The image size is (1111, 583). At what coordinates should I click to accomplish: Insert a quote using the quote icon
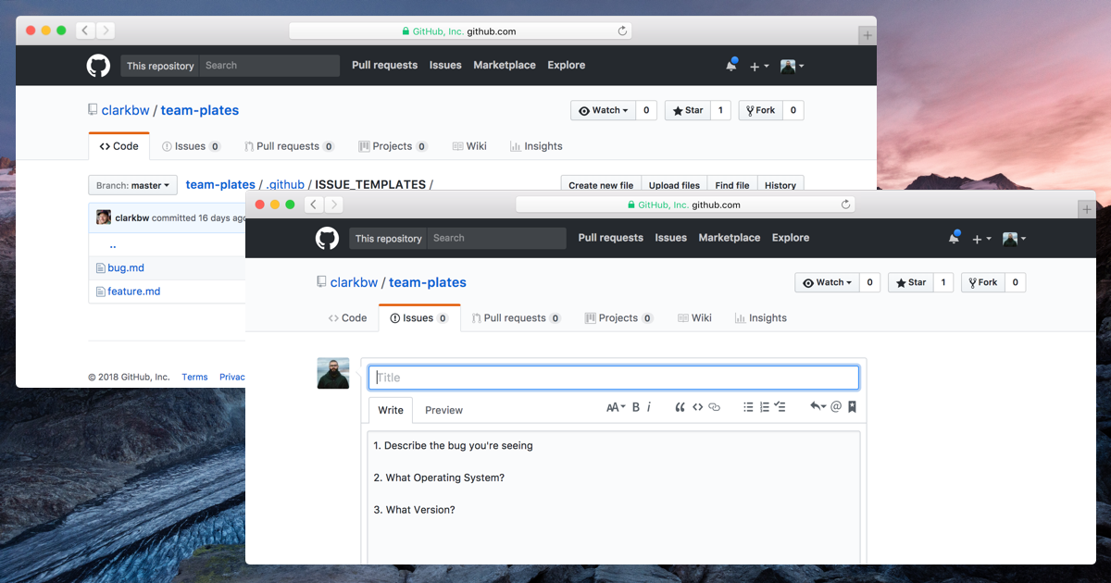tap(680, 407)
